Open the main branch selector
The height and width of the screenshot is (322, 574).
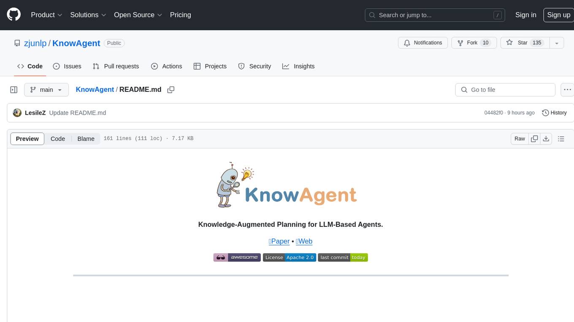(46, 90)
